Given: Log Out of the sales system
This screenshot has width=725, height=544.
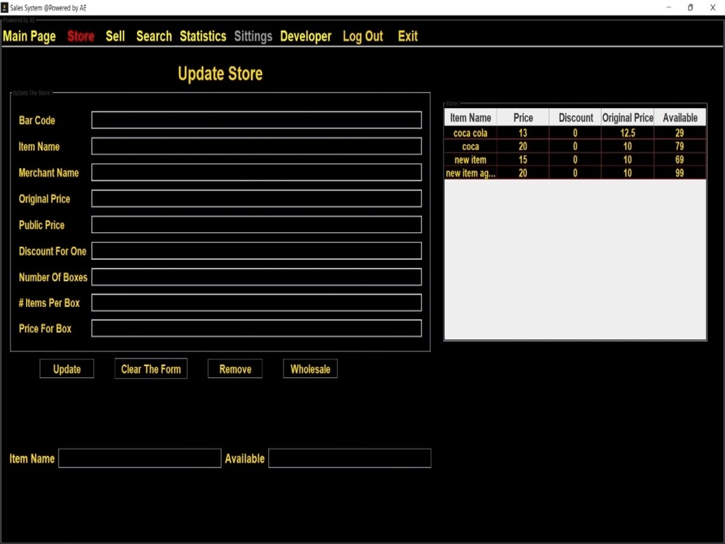Looking at the screenshot, I should click(362, 36).
